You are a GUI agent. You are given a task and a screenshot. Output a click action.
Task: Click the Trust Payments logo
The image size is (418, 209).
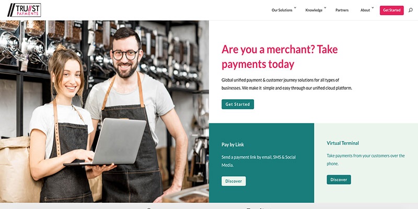click(24, 10)
